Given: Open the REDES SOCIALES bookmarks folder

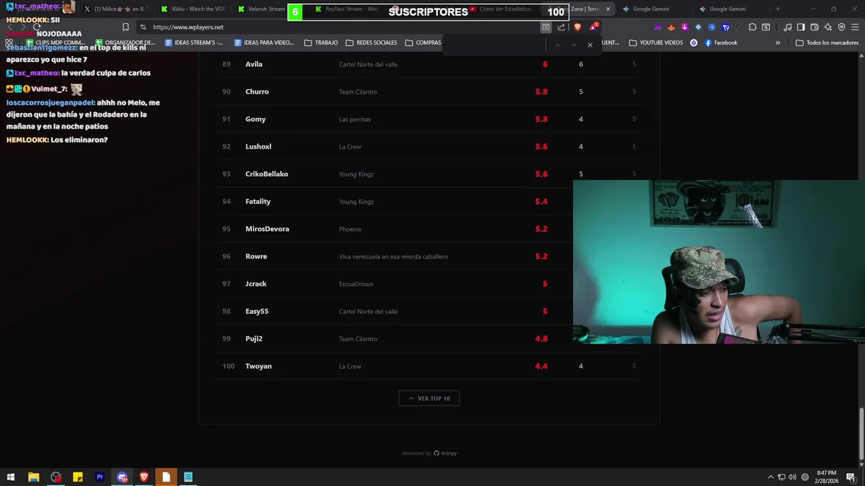Looking at the screenshot, I should (x=372, y=43).
